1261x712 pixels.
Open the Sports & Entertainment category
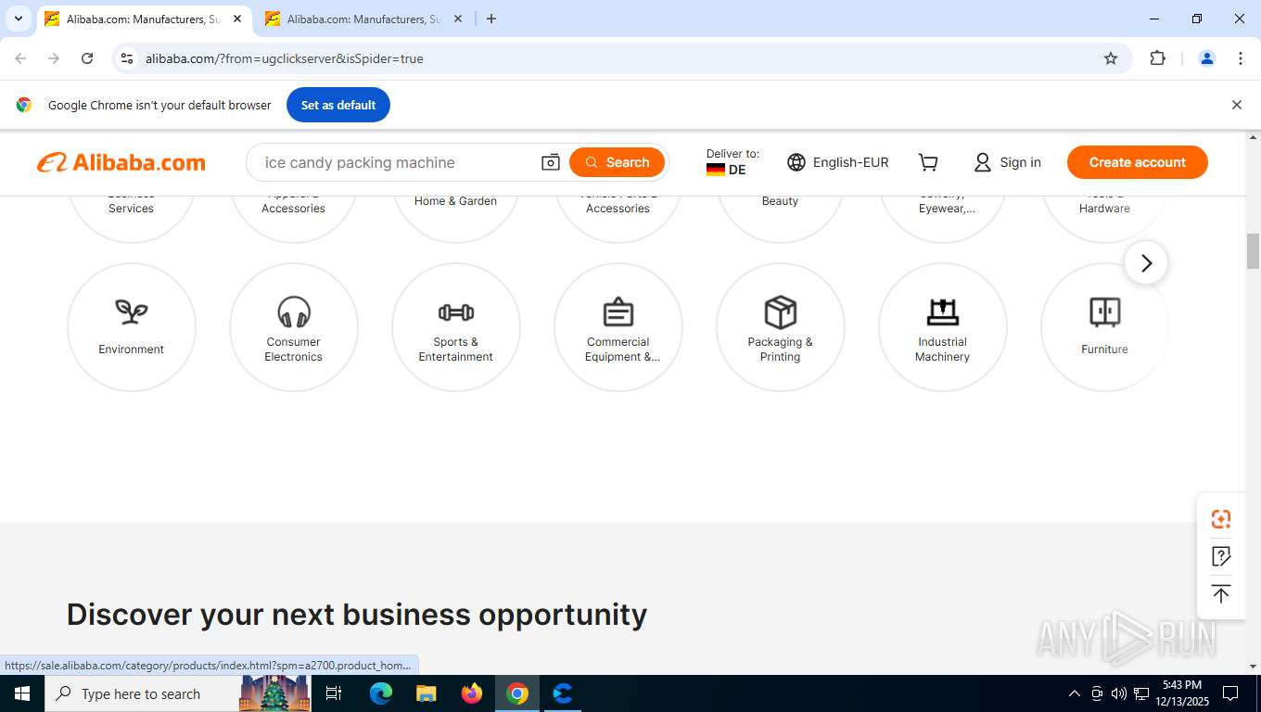coord(455,327)
